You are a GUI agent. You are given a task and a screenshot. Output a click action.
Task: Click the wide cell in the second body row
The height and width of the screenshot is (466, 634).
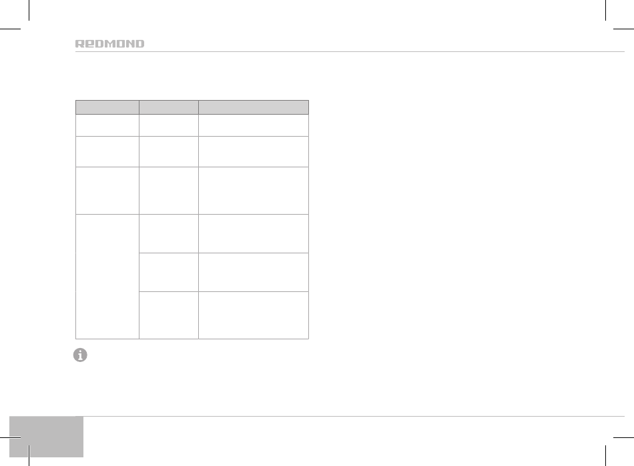click(254, 152)
